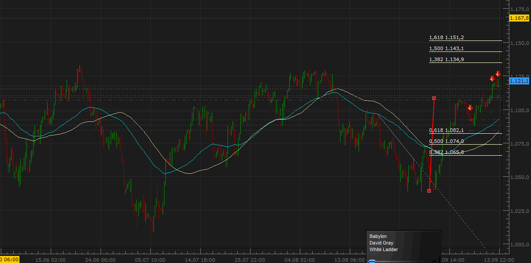The width and height of the screenshot is (531, 263).
Task: Click the 24.06 06:00 date axis label
Action: click(101, 259)
